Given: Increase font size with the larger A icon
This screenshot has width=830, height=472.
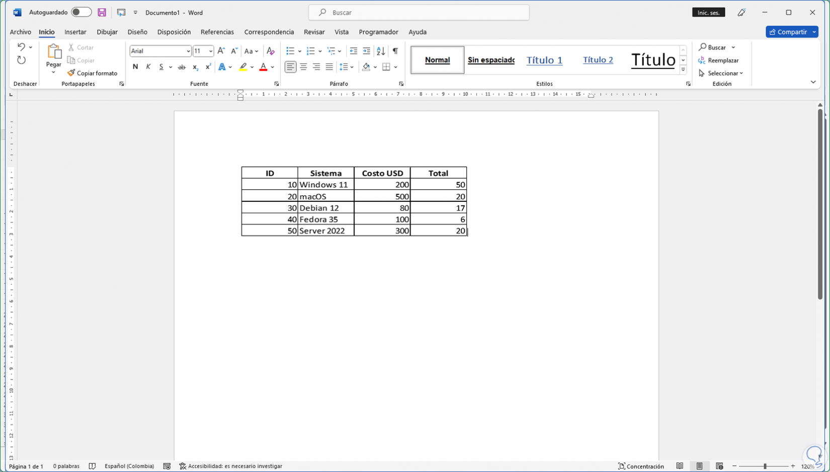Looking at the screenshot, I should click(221, 51).
